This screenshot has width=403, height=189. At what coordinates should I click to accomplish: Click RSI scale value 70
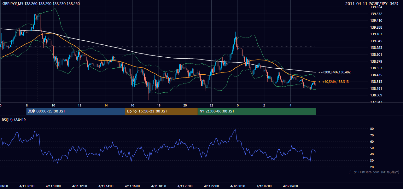pos(372,135)
